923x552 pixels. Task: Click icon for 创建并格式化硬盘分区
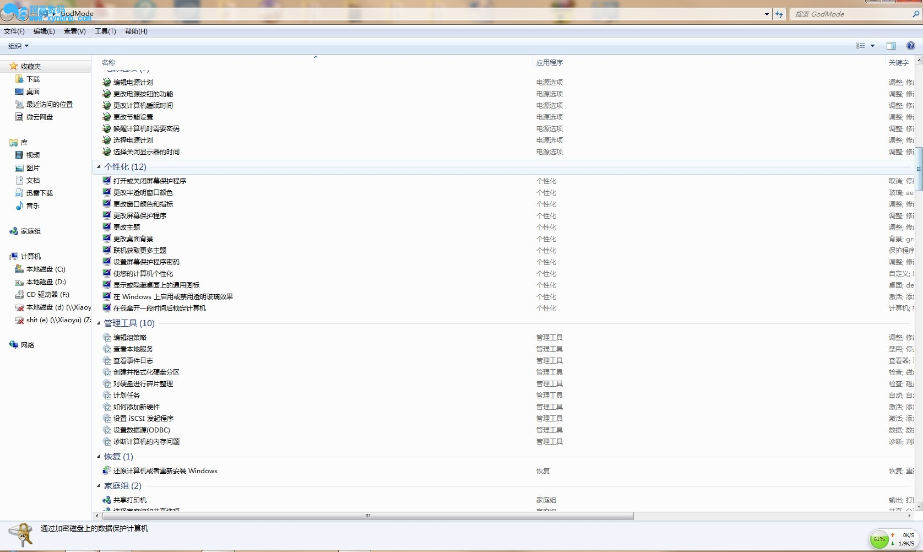(x=107, y=372)
